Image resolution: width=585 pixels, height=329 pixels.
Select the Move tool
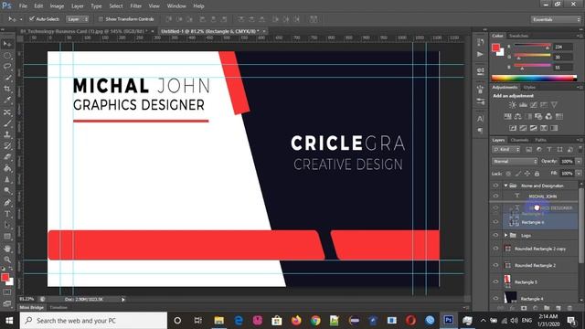(7, 44)
